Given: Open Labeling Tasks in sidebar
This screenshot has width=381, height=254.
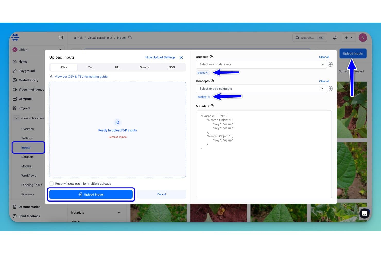Looking at the screenshot, I should click(32, 185).
